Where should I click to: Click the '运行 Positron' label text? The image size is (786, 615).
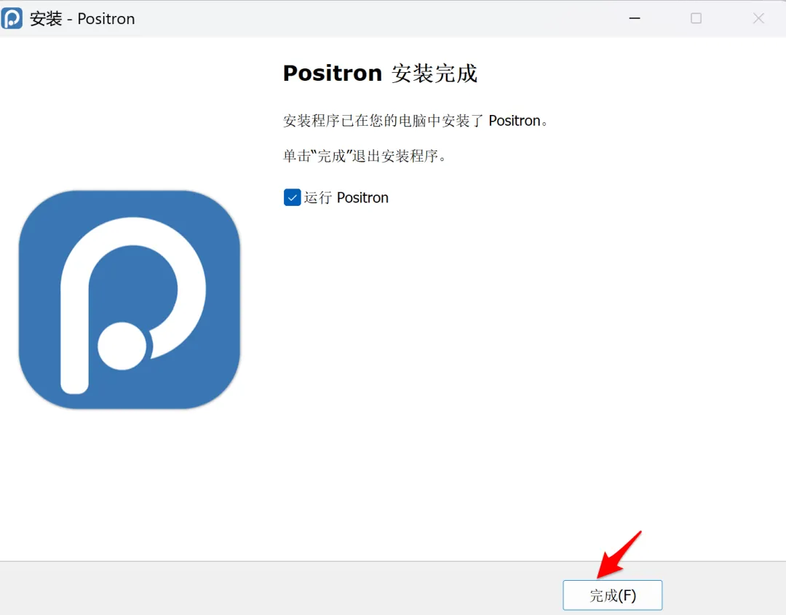346,197
